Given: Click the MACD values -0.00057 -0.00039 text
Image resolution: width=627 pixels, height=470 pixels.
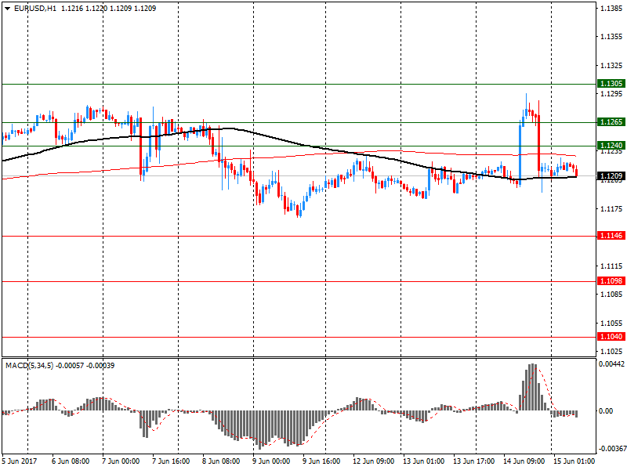Looking at the screenshot, I should click(x=85, y=365).
